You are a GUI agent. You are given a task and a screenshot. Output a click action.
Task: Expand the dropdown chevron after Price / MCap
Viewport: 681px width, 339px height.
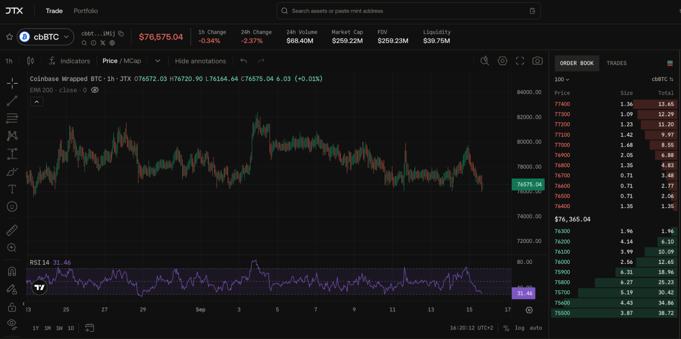pos(158,61)
